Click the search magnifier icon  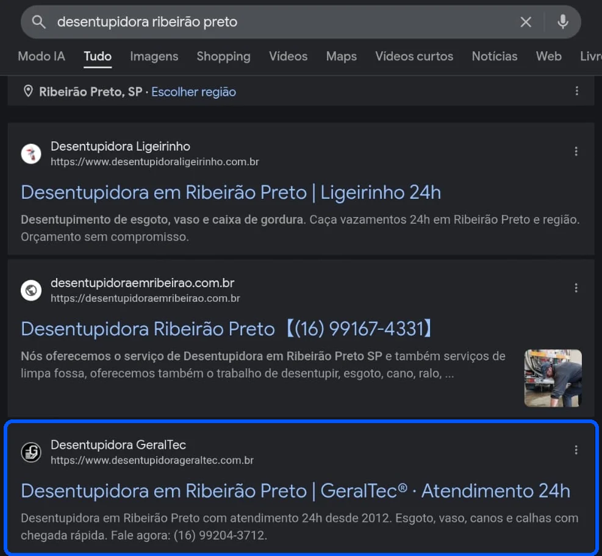point(38,22)
